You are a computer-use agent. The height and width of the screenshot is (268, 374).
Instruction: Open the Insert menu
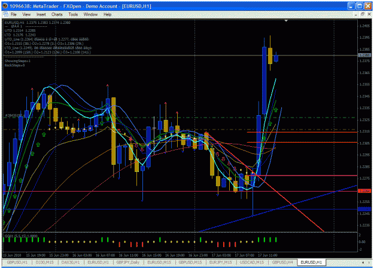pos(41,14)
